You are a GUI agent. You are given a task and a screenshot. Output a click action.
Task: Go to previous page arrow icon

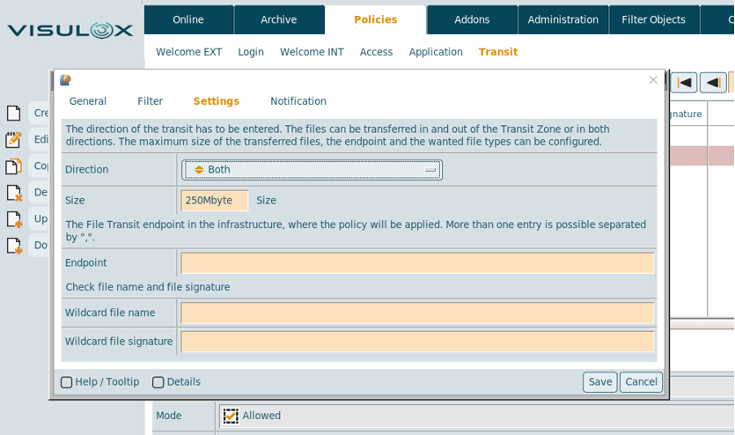tap(713, 83)
